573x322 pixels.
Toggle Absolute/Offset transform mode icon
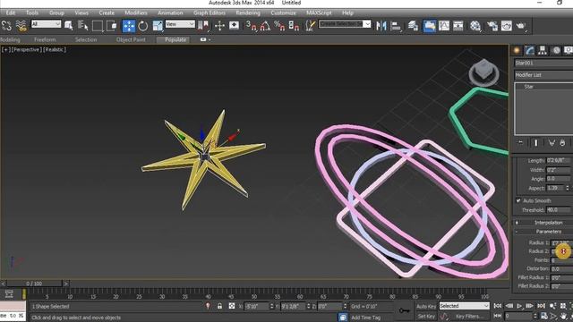[232, 306]
